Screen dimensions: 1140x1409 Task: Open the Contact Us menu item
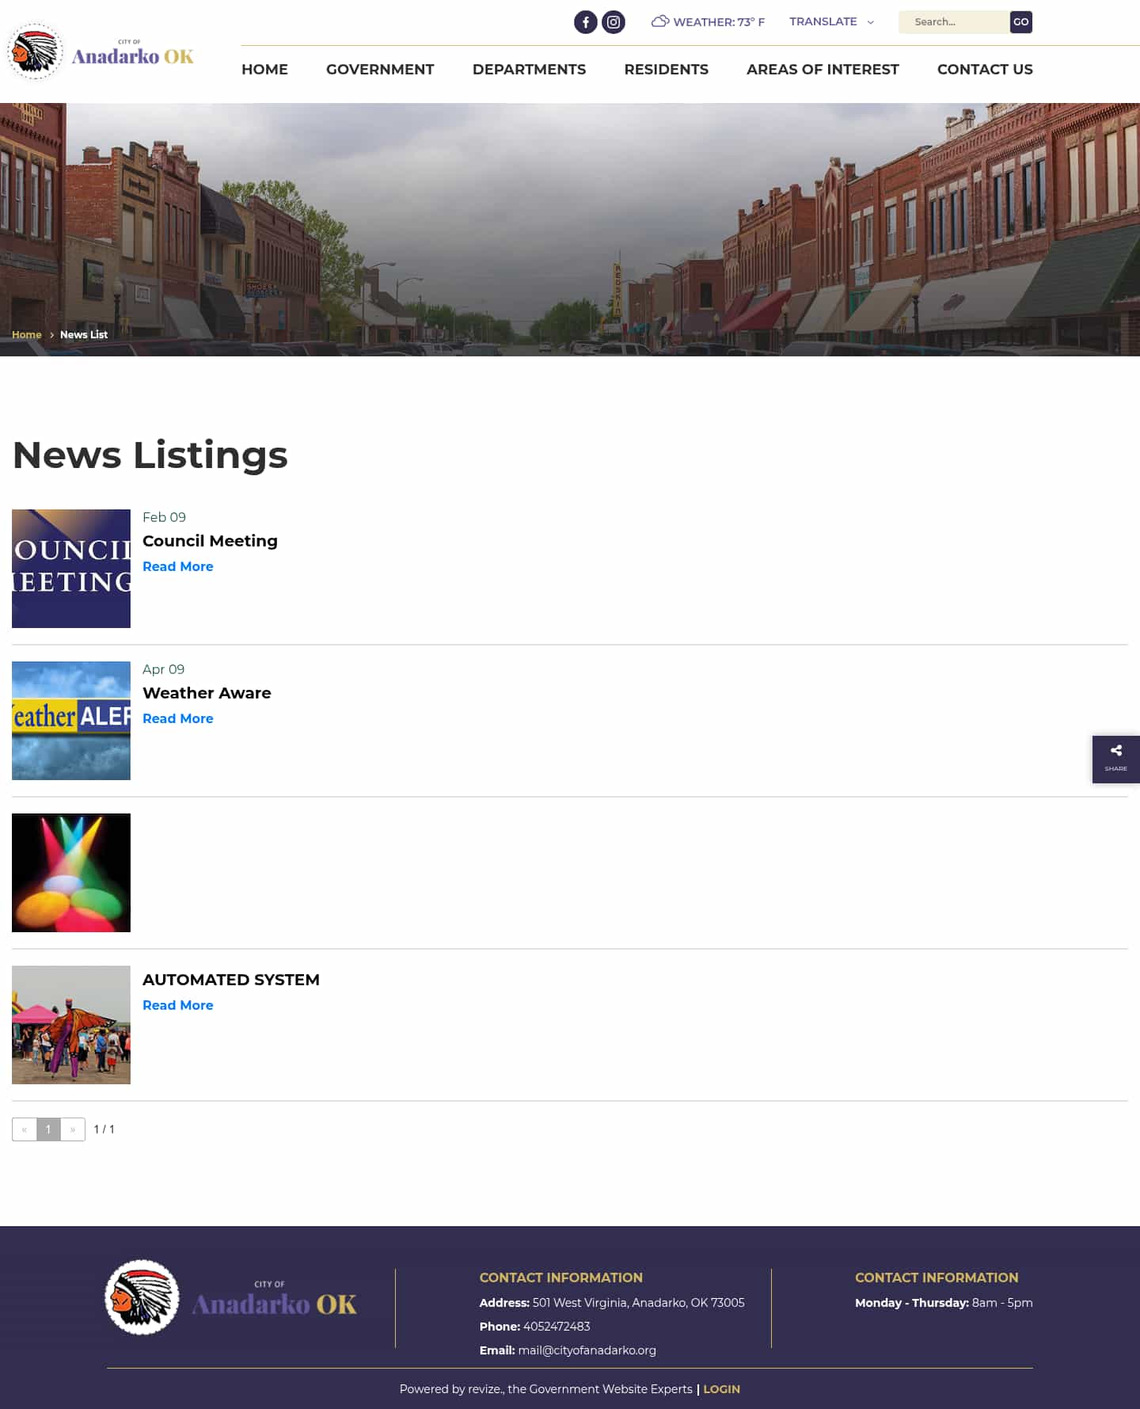coord(985,70)
